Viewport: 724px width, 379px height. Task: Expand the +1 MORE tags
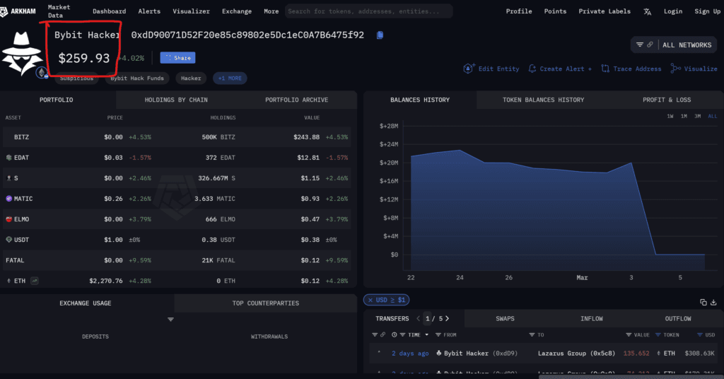[230, 78]
